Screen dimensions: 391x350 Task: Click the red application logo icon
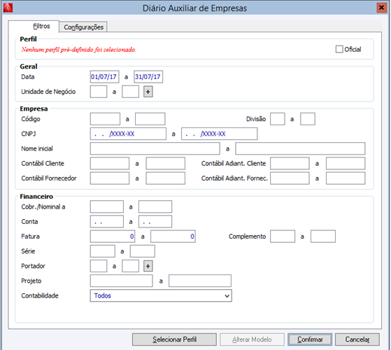click(x=8, y=8)
